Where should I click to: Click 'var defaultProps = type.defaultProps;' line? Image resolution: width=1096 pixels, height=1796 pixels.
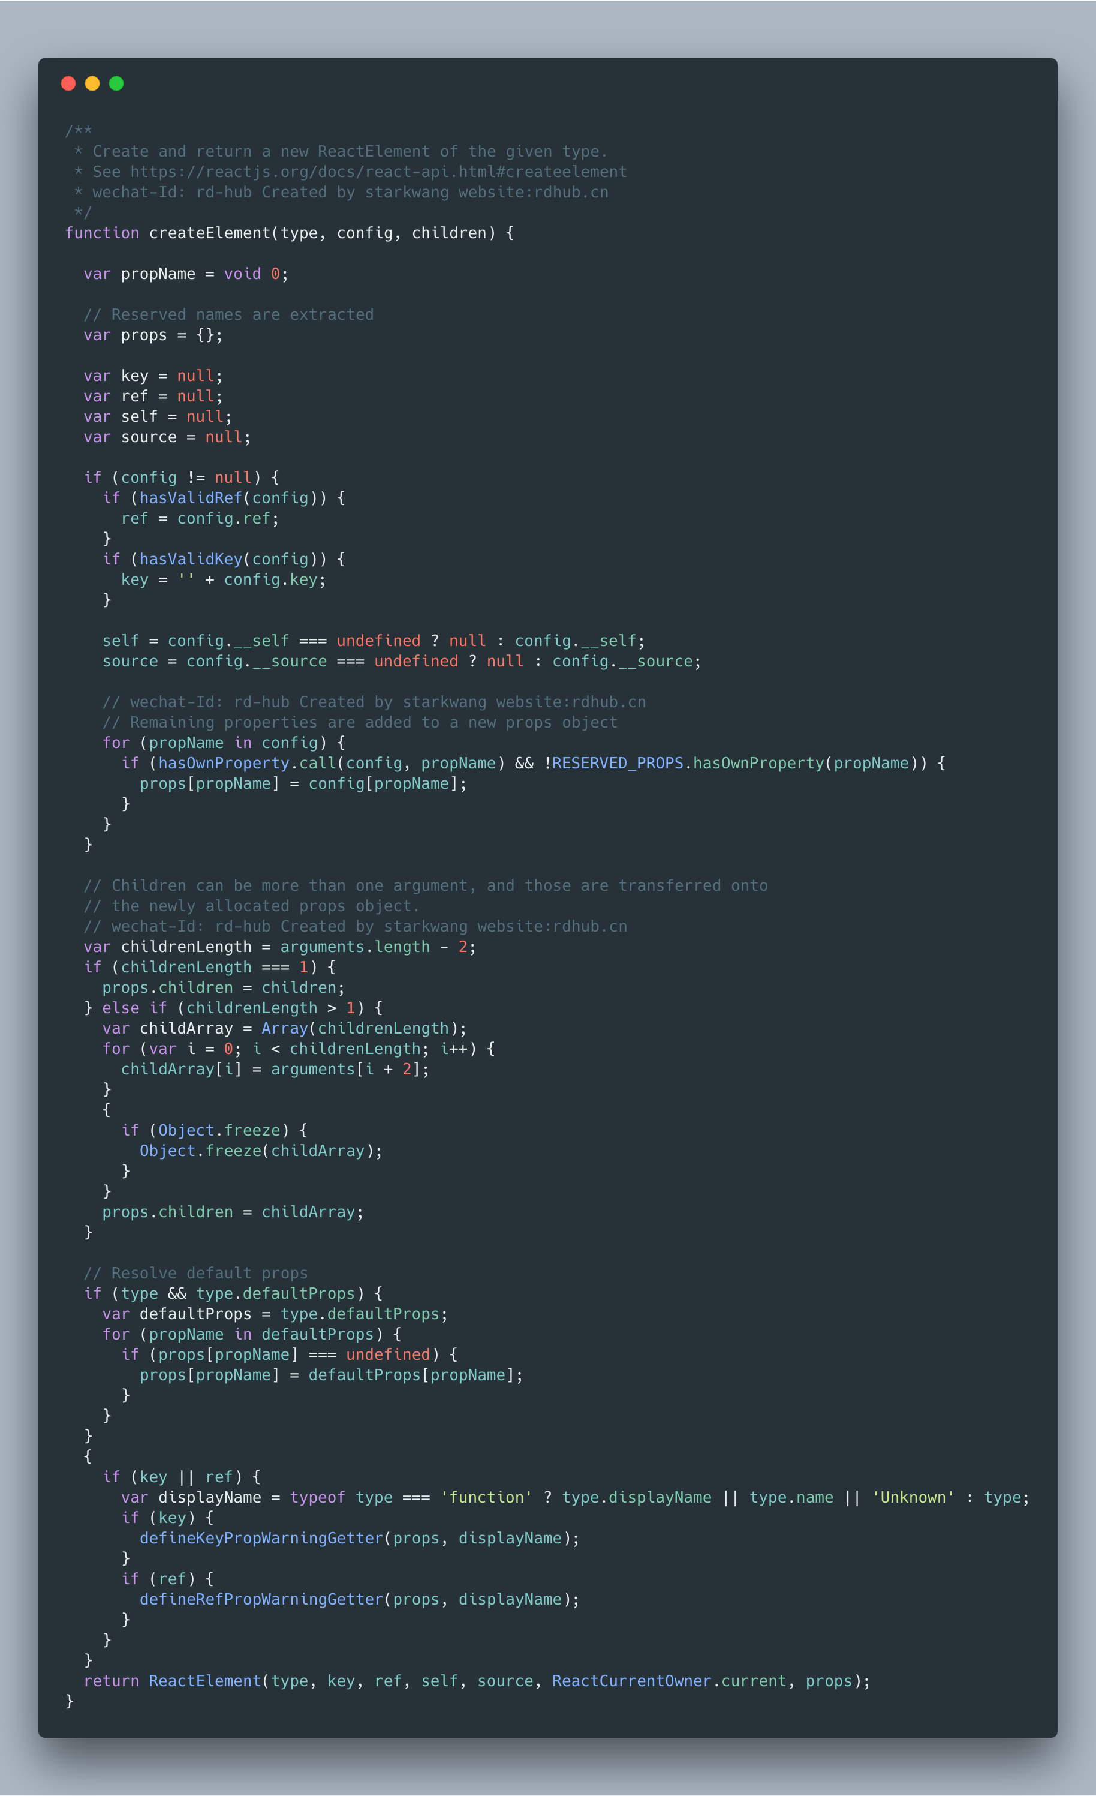(275, 1315)
